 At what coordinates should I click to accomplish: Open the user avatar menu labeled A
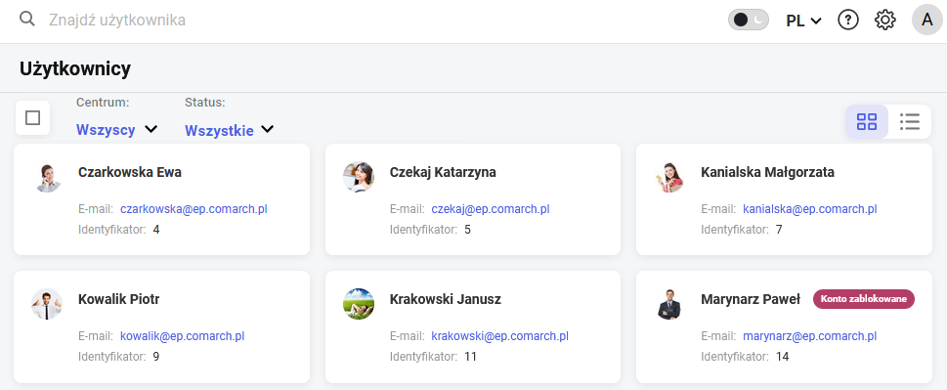(927, 20)
